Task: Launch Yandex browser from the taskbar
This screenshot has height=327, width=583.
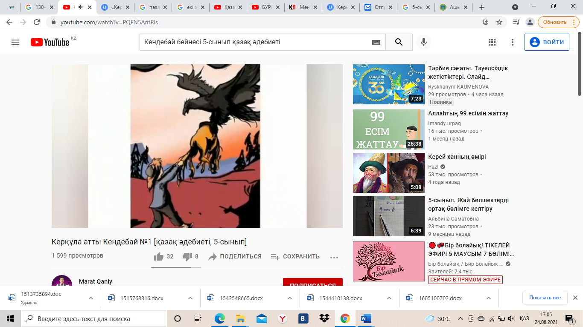Action: tap(282, 318)
